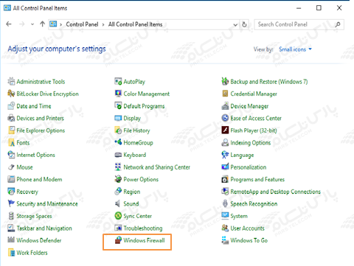This screenshot has width=354, height=266.
Task: Click the Recovery icon
Action: pyautogui.click(x=11, y=192)
